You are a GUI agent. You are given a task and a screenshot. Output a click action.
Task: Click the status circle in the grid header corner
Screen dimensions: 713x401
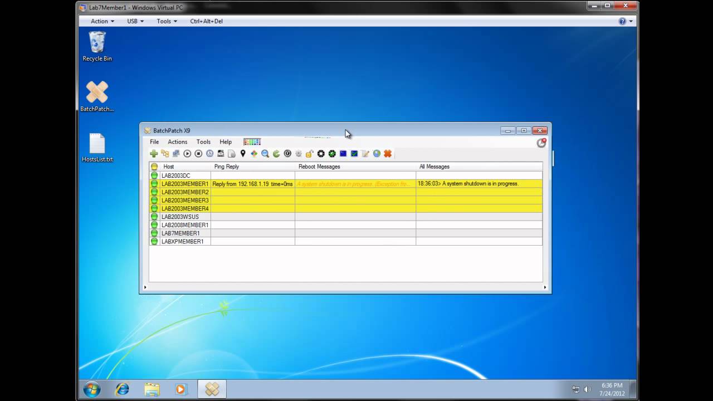(x=154, y=167)
